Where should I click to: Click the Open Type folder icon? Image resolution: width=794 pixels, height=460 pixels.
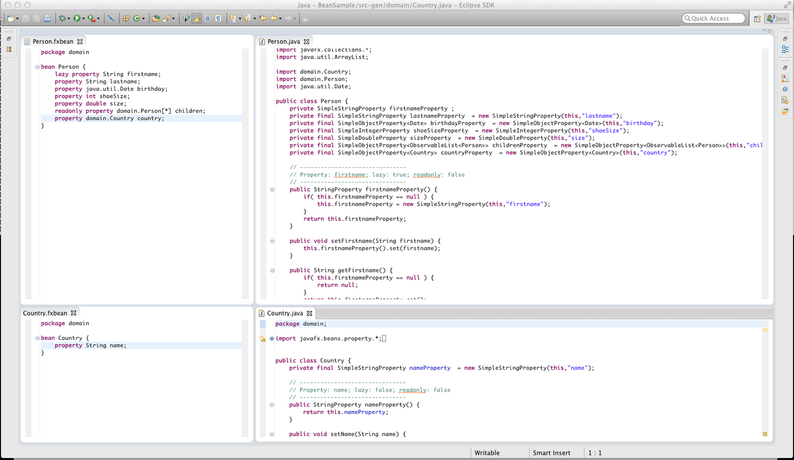[155, 18]
